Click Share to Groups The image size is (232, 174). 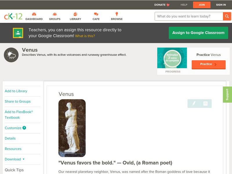pos(18,101)
